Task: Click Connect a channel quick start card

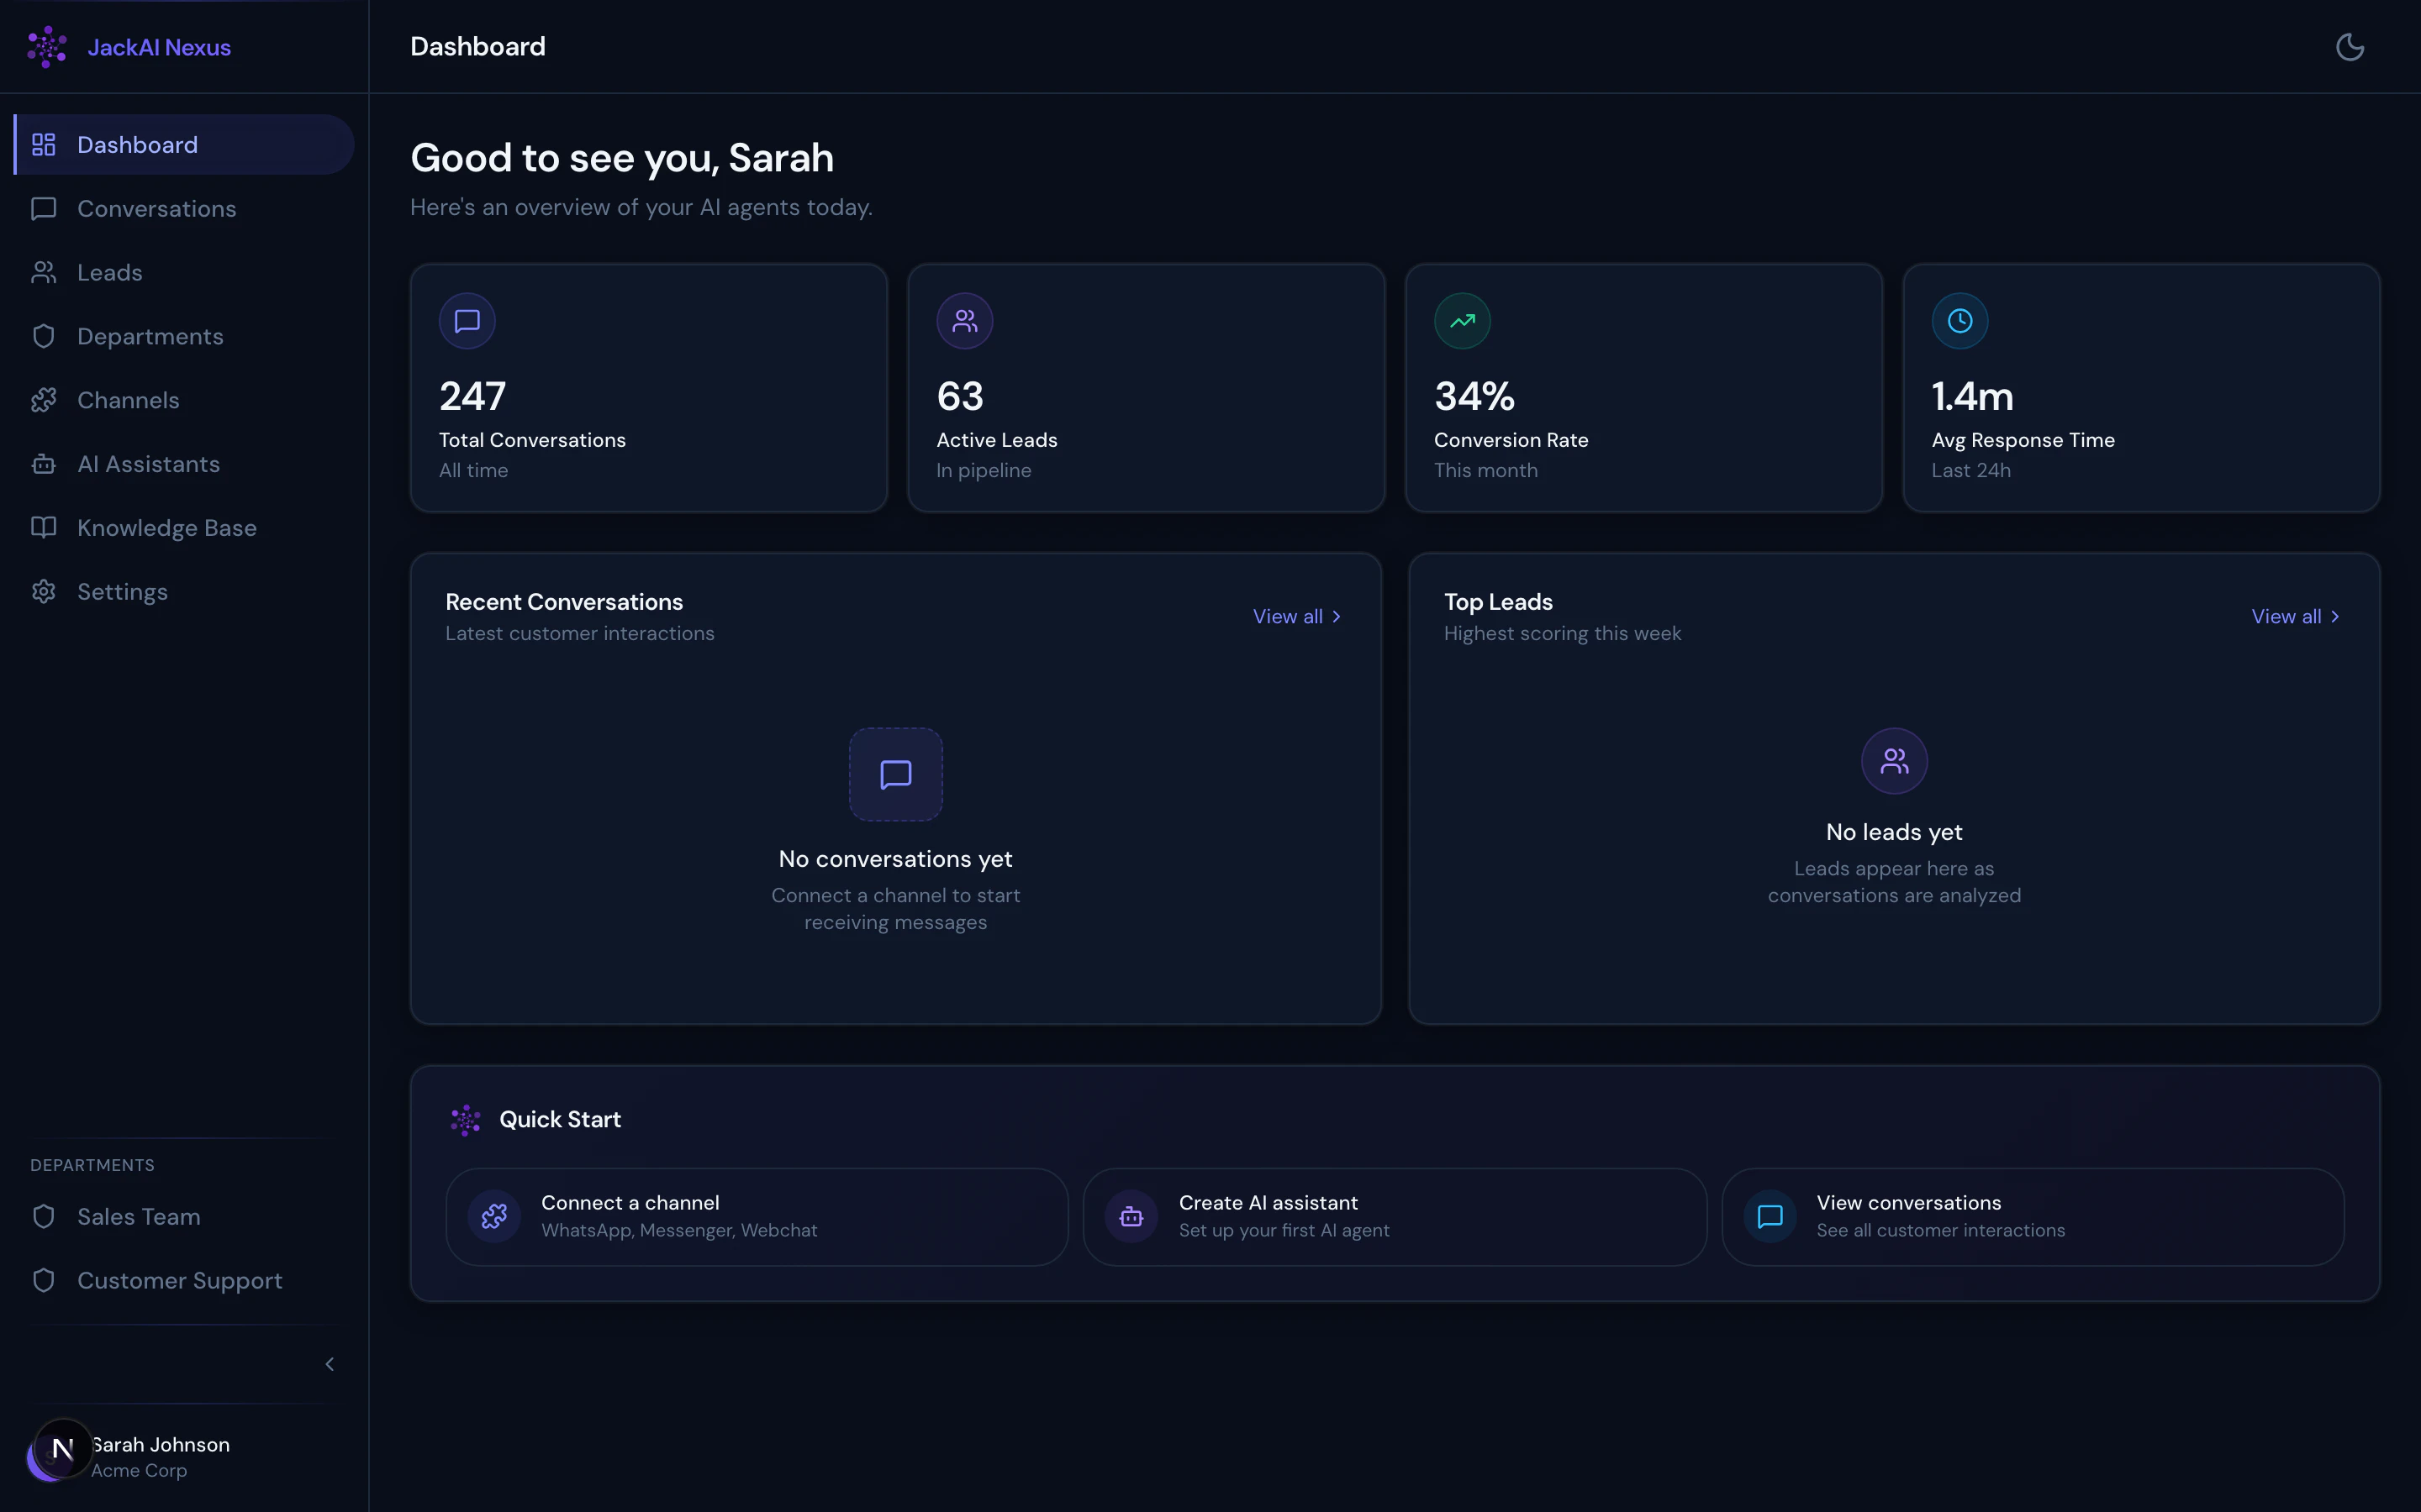Action: 757,1217
